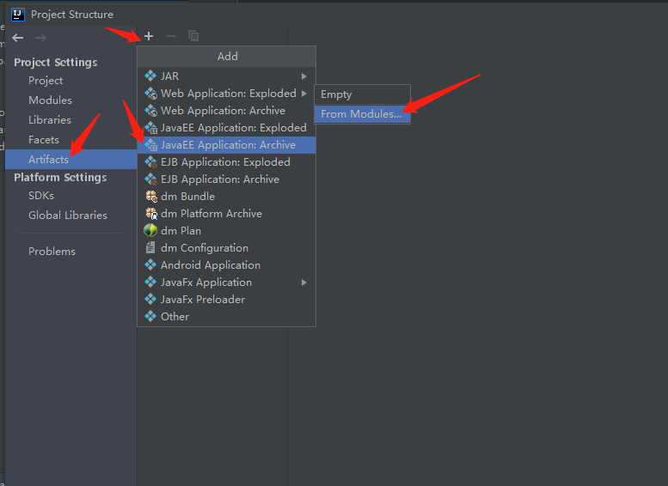This screenshot has height=486, width=668.
Task: Click the JavaFx Preloader icon
Action: point(150,299)
